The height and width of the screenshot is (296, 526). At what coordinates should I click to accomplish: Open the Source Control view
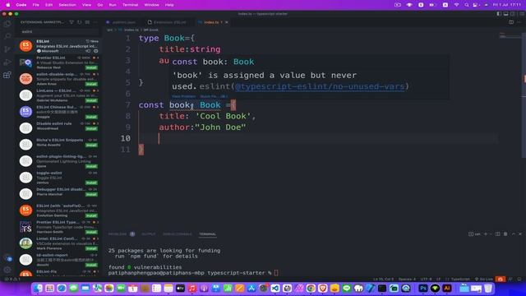pyautogui.click(x=7, y=49)
